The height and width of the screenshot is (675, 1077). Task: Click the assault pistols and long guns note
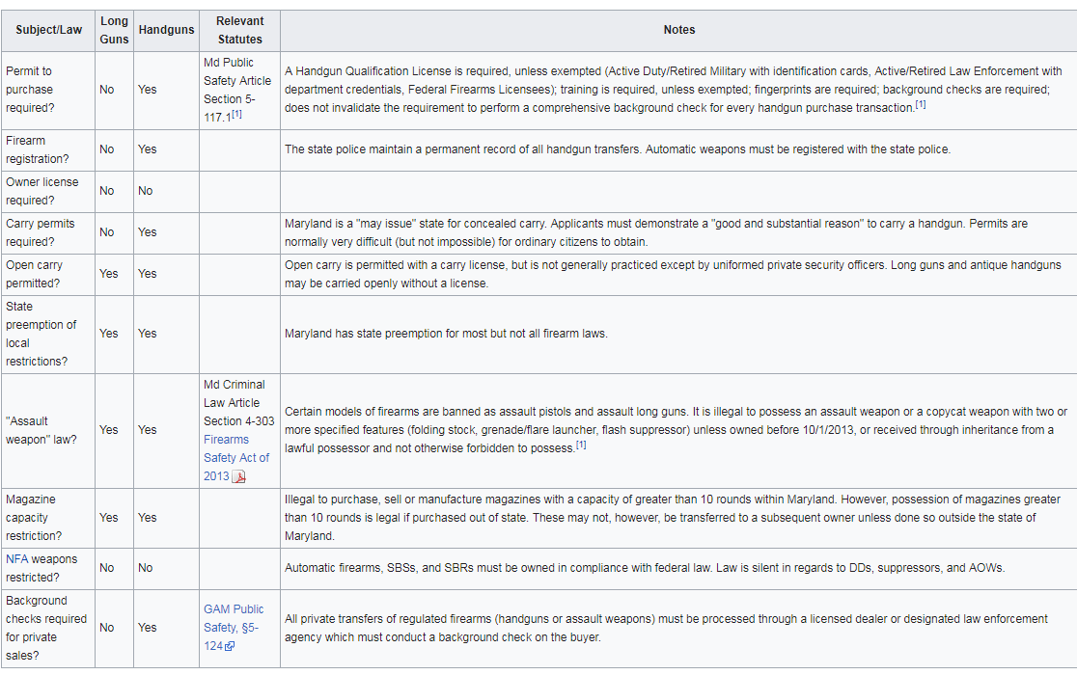tap(676, 430)
